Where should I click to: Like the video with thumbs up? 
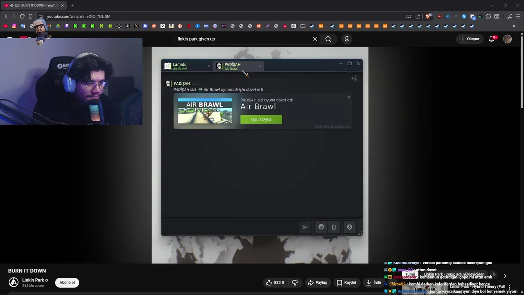(275, 282)
